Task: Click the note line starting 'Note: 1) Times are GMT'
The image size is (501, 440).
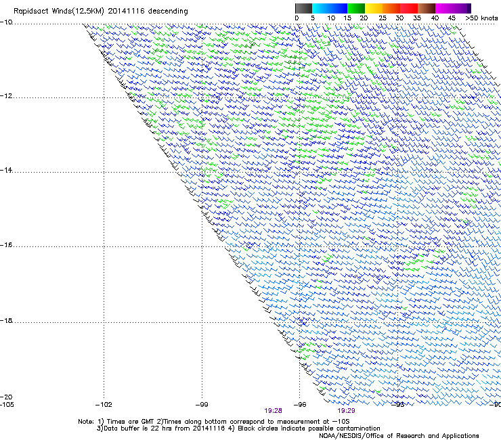Action: 213,422
